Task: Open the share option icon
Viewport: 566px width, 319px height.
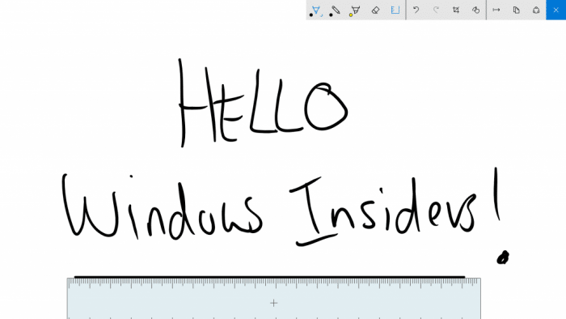Action: [x=536, y=10]
